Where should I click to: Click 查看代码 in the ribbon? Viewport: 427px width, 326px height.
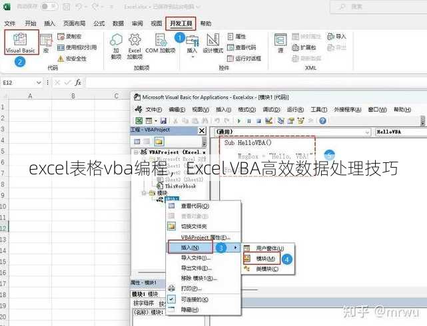(242, 47)
